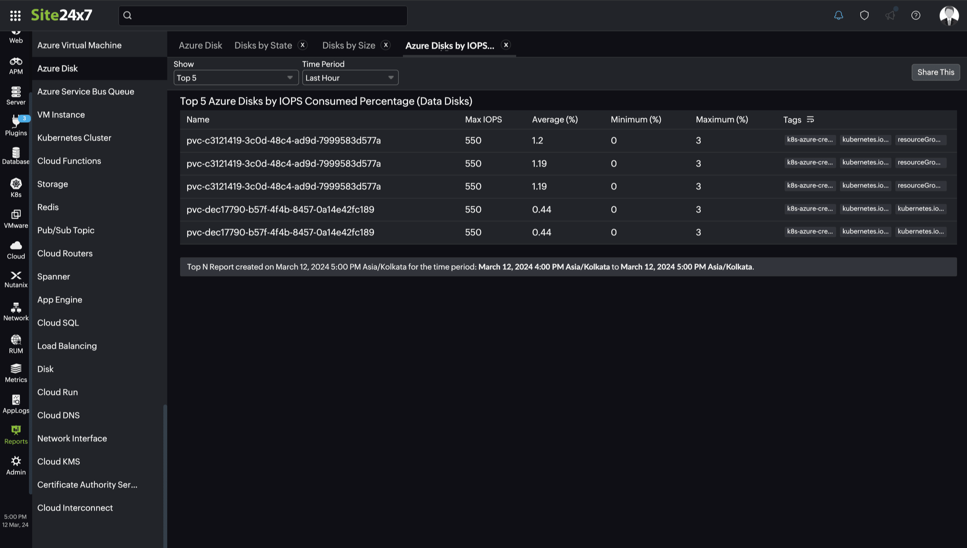This screenshot has height=548, width=967.
Task: Open the Show dropdown currently set to Top 5
Action: click(x=236, y=77)
